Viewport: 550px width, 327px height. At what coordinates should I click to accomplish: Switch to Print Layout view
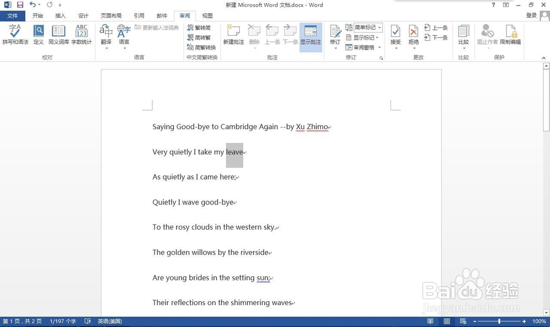point(447,321)
